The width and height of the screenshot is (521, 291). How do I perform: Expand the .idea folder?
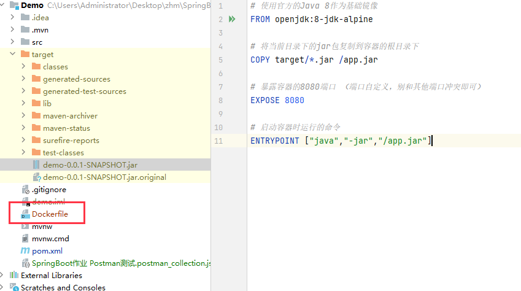click(12, 17)
